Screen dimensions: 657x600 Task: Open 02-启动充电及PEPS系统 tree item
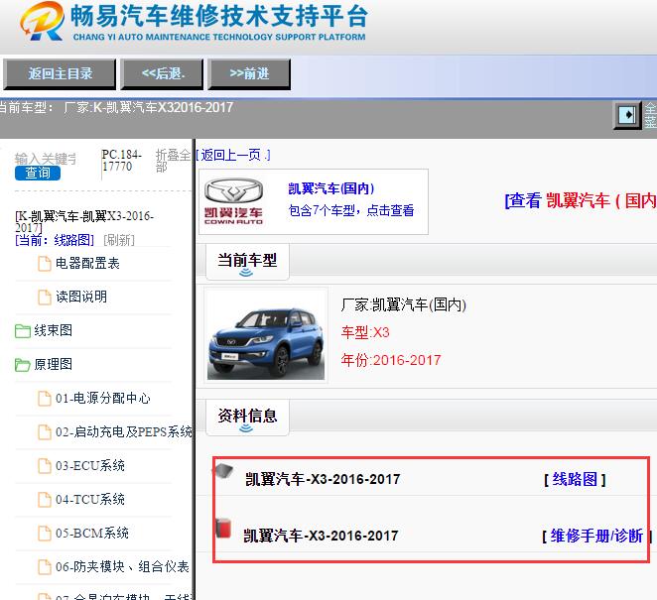(124, 431)
